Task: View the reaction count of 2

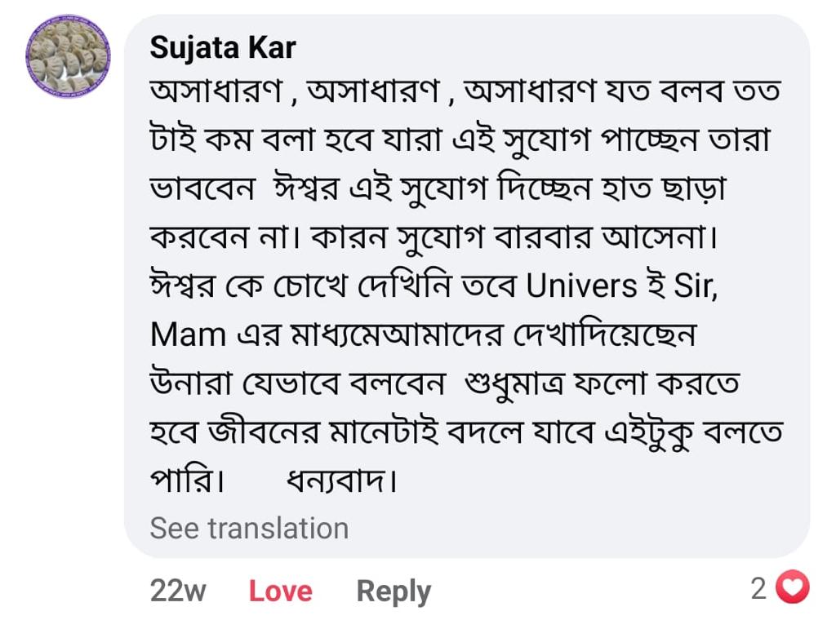Action: click(x=758, y=588)
